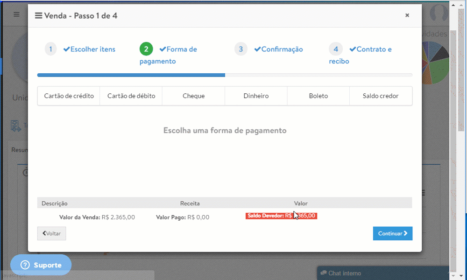The width and height of the screenshot is (467, 280).
Task: Click the hamburger menu icon in the background toolbar
Action: click(16, 14)
